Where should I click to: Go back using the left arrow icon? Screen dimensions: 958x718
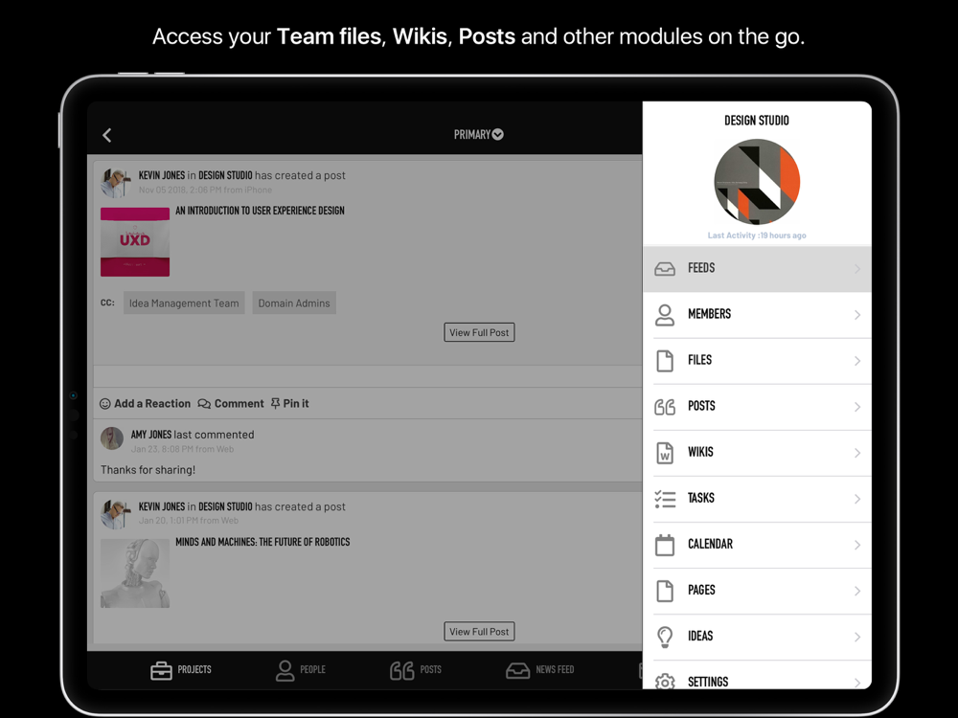(107, 135)
